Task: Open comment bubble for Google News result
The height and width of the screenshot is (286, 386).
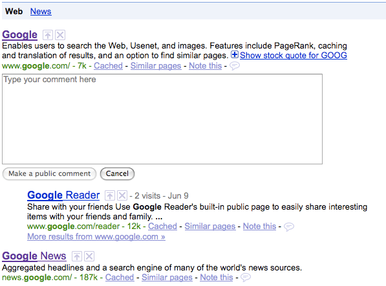Action: (246, 278)
